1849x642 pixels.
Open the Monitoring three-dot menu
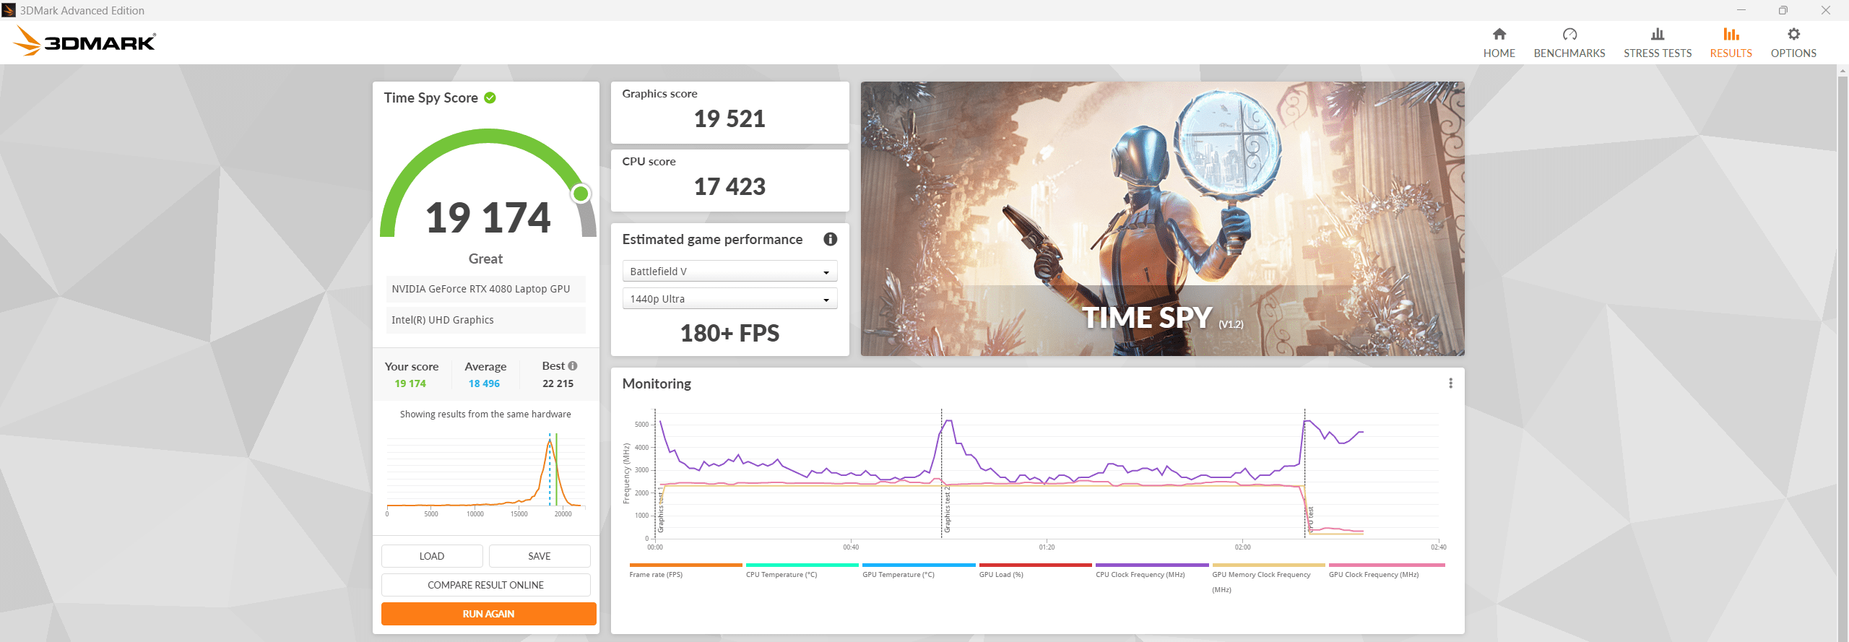1450,383
